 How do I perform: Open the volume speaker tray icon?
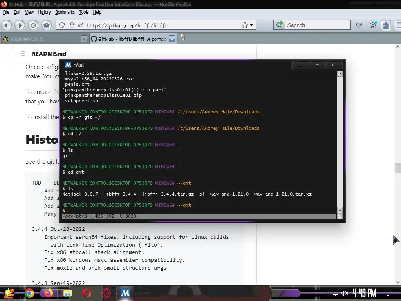[345, 293]
